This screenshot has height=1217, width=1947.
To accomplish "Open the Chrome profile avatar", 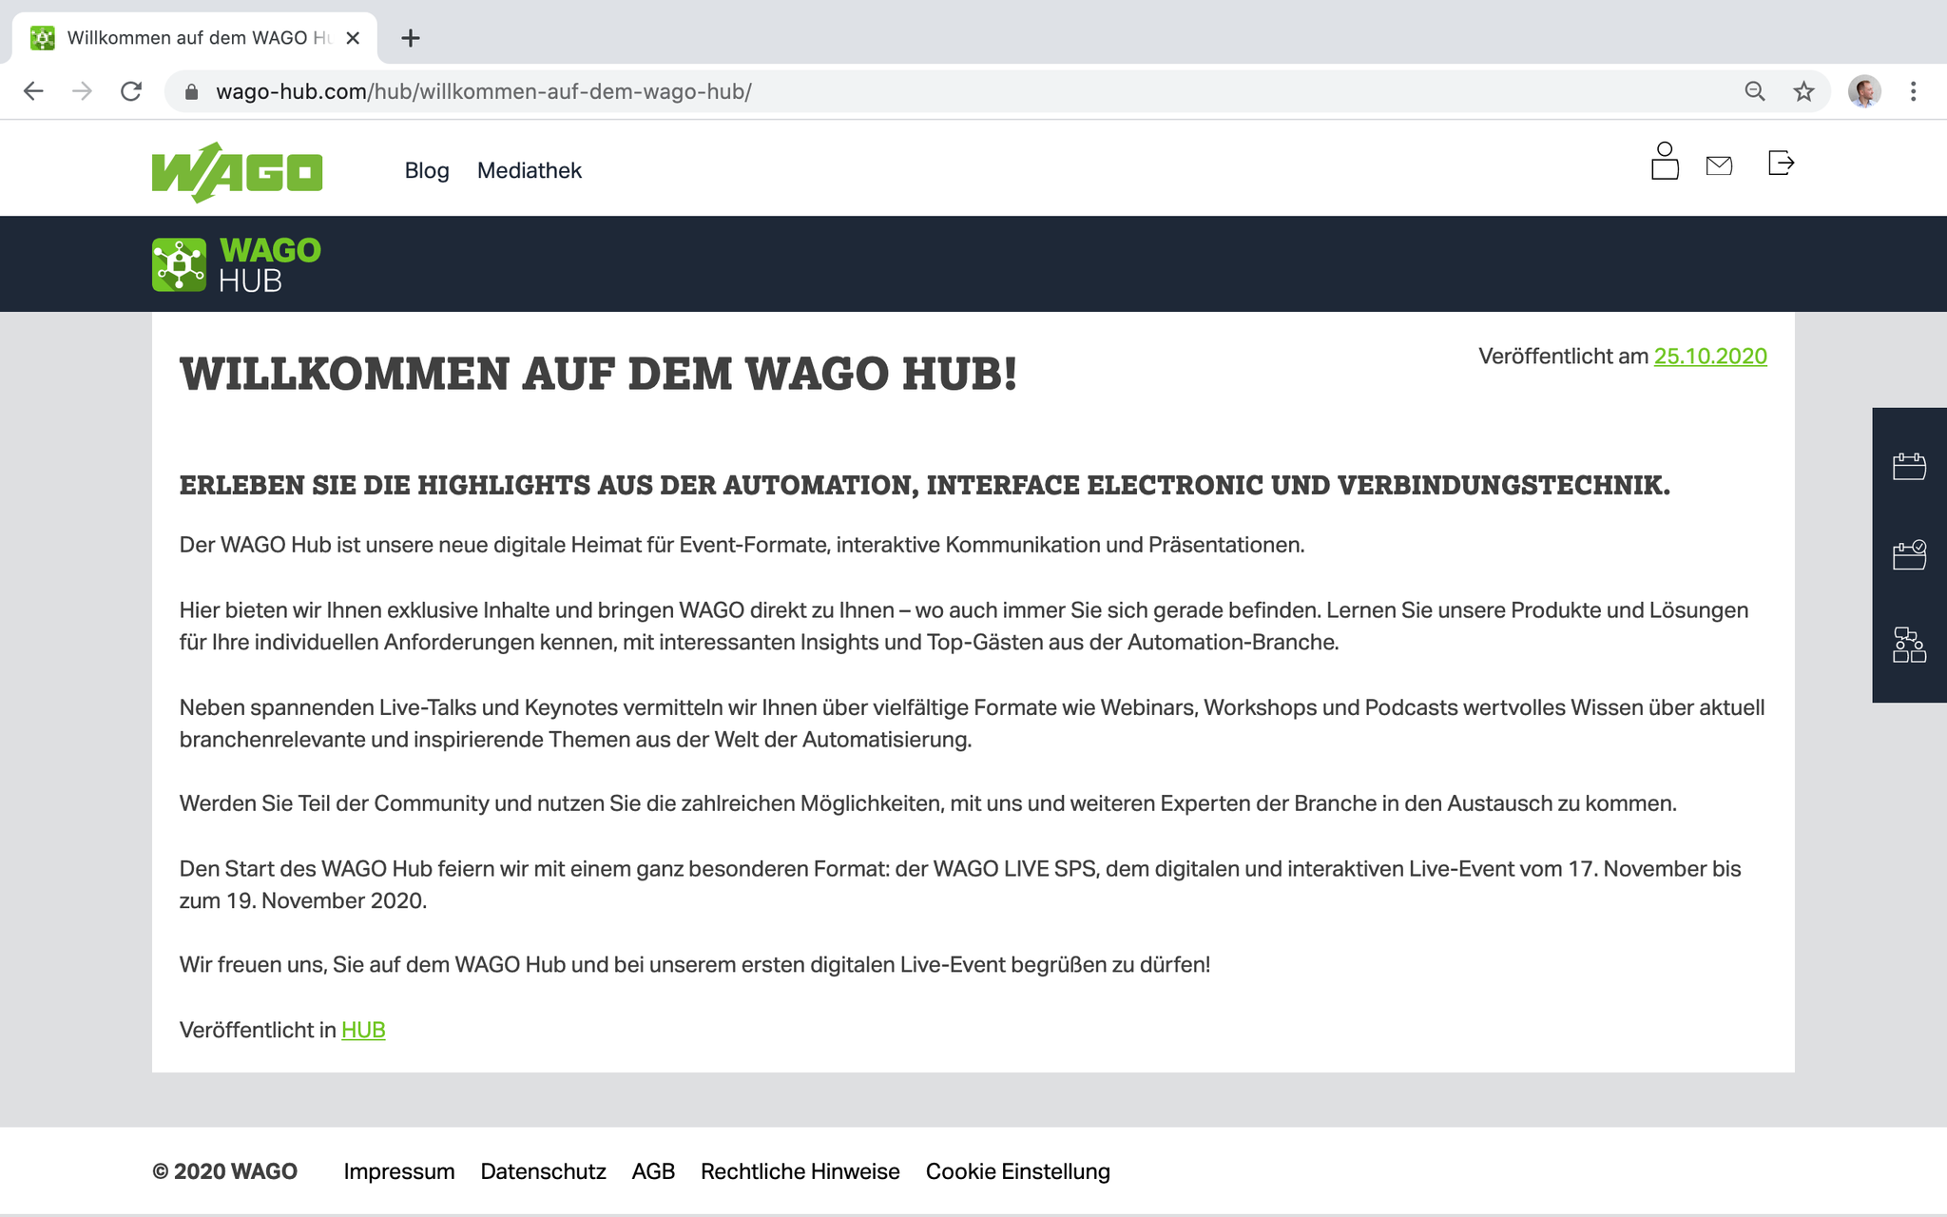I will click(1864, 91).
